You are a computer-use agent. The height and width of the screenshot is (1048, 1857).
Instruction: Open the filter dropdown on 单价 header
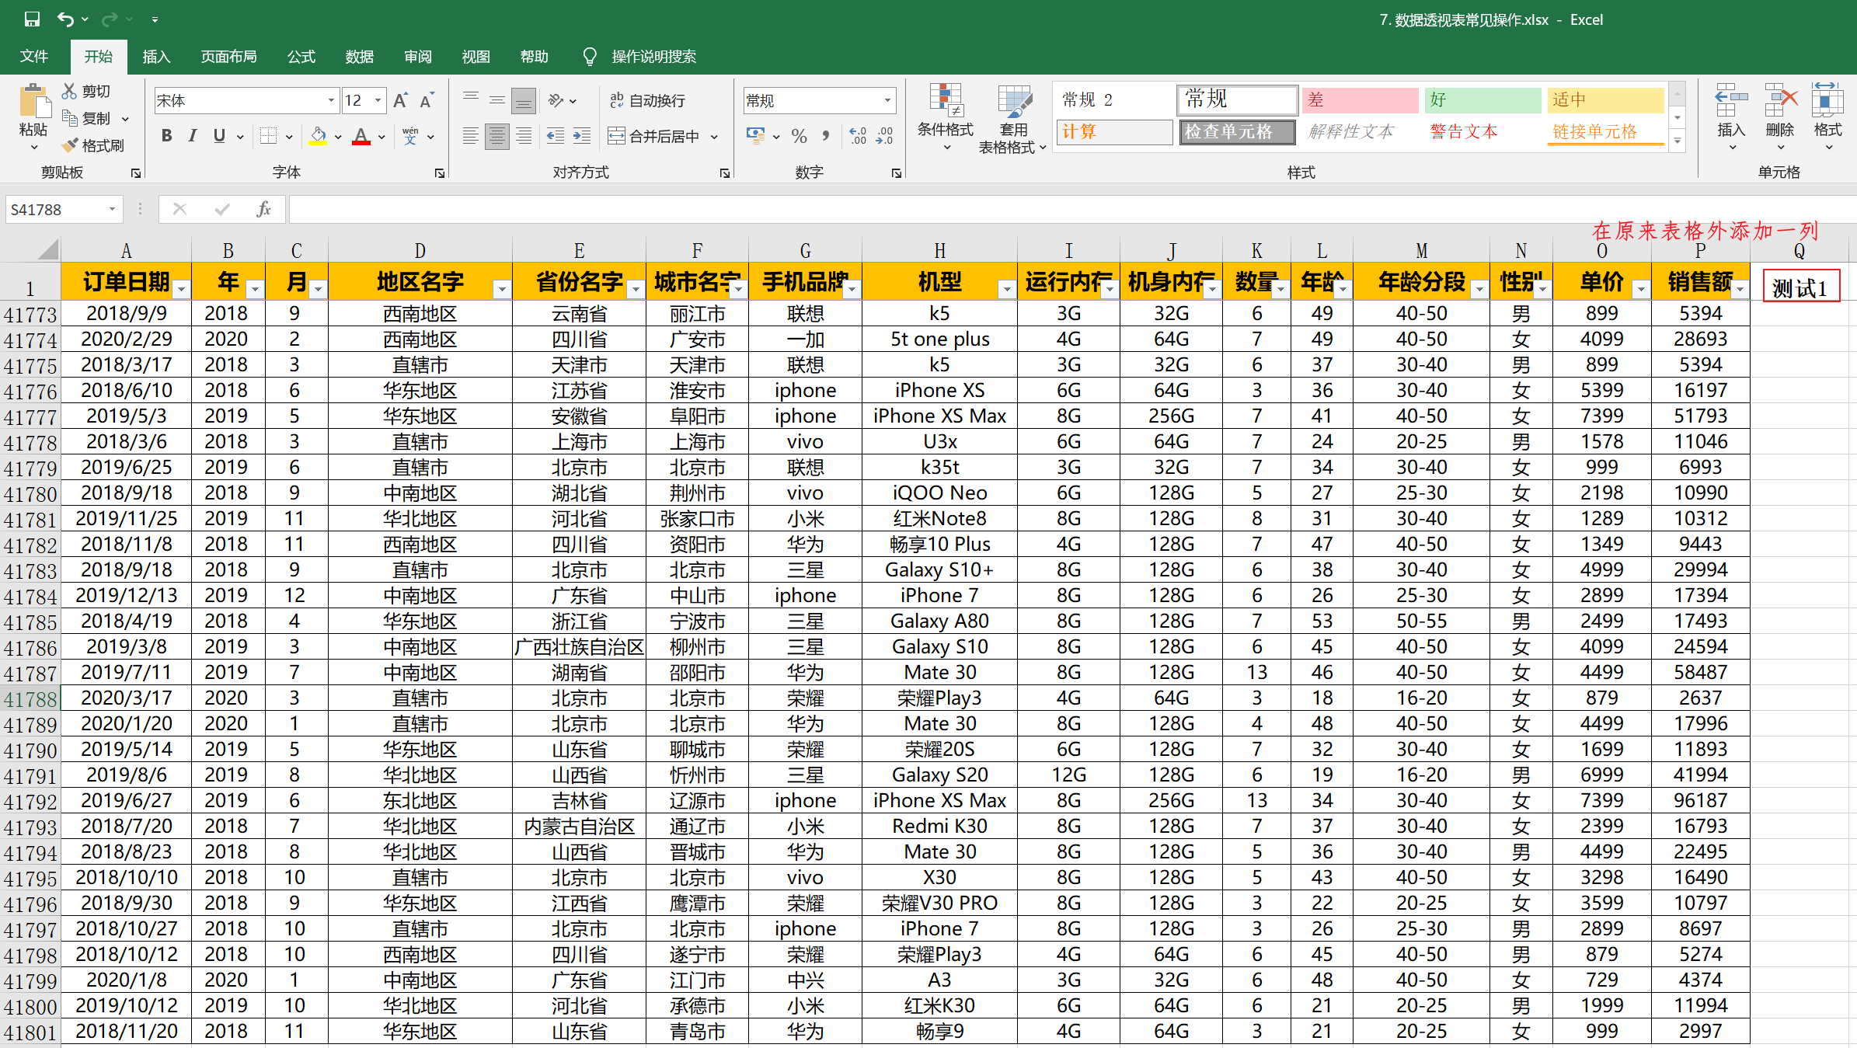click(1641, 290)
